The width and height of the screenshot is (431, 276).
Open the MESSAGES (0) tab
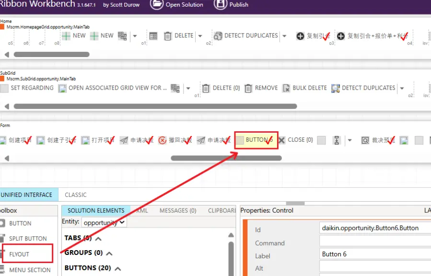pyautogui.click(x=178, y=210)
